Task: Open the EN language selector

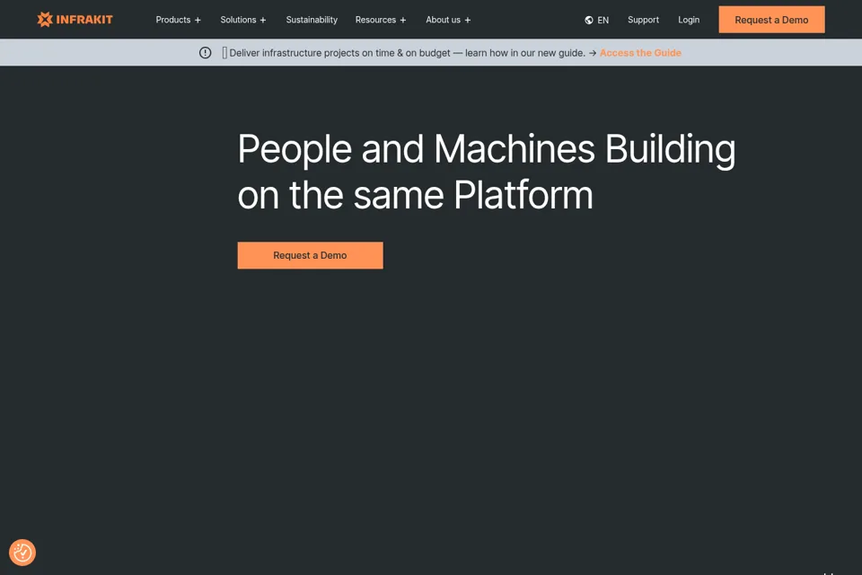Action: pyautogui.click(x=596, y=21)
